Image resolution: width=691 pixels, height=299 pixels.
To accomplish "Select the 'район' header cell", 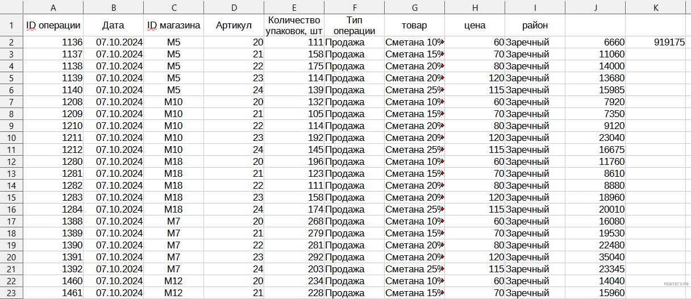I will tap(535, 26).
